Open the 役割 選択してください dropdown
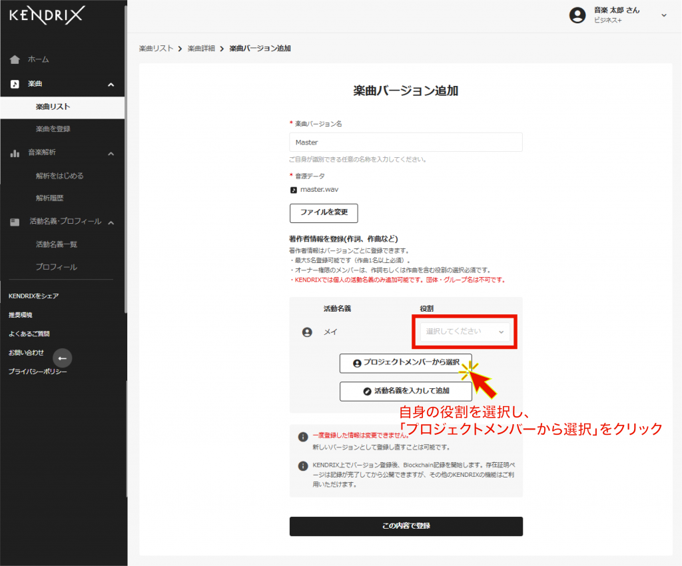The image size is (682, 566). coord(465,332)
